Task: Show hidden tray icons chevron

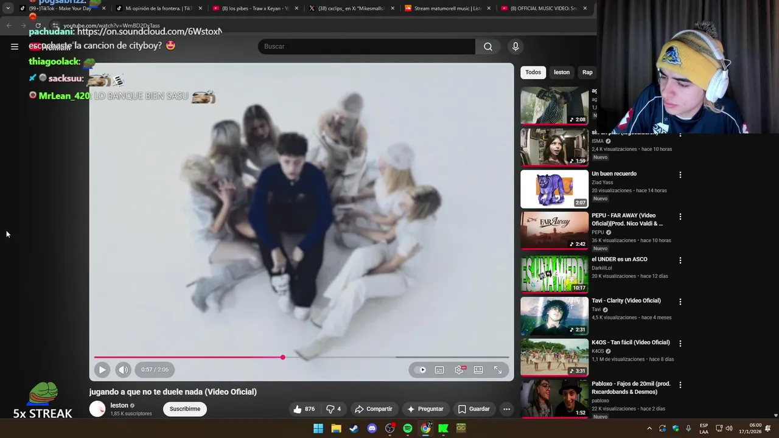Action: pyautogui.click(x=649, y=428)
